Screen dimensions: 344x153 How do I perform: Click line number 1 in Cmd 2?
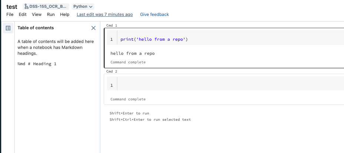tap(111, 85)
